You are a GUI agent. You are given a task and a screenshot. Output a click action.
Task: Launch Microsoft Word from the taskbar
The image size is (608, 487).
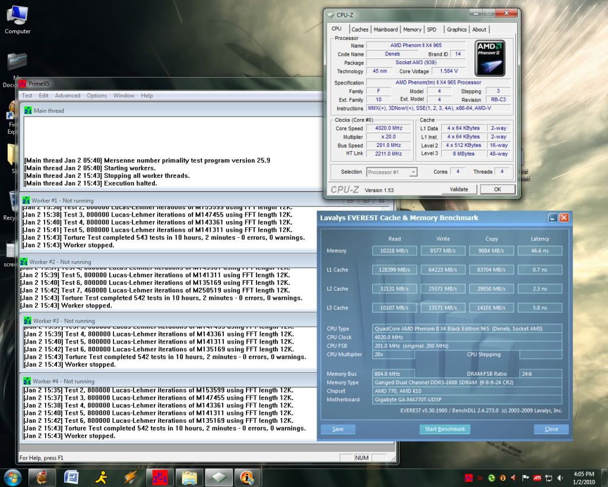[71, 477]
